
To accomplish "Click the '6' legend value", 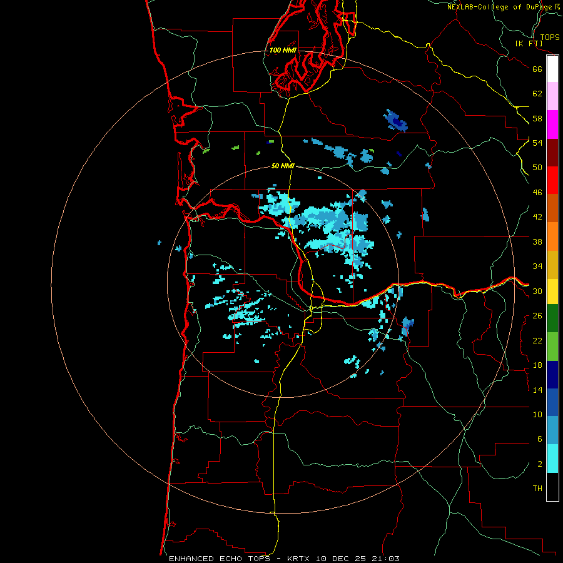I will [540, 439].
